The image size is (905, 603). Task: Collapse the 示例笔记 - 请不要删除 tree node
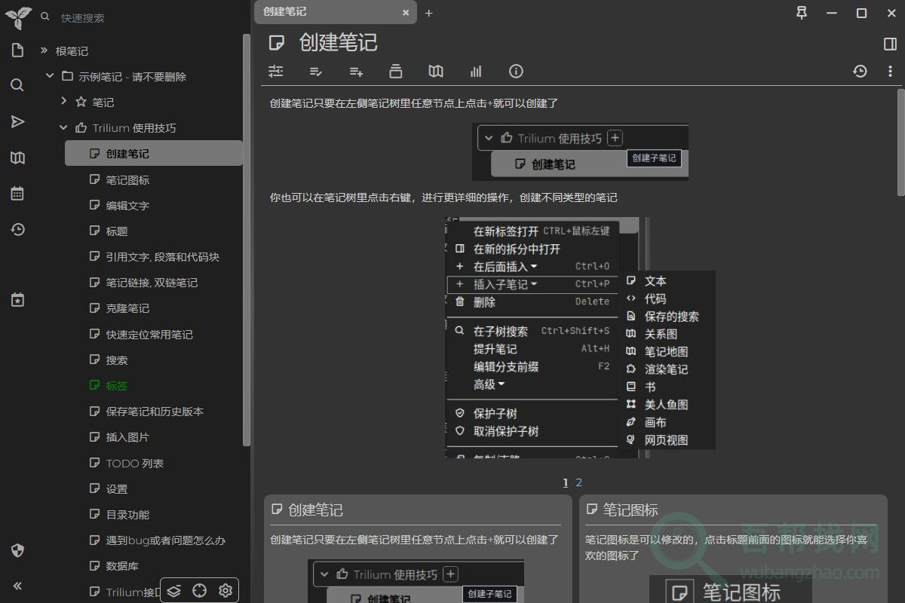point(50,76)
